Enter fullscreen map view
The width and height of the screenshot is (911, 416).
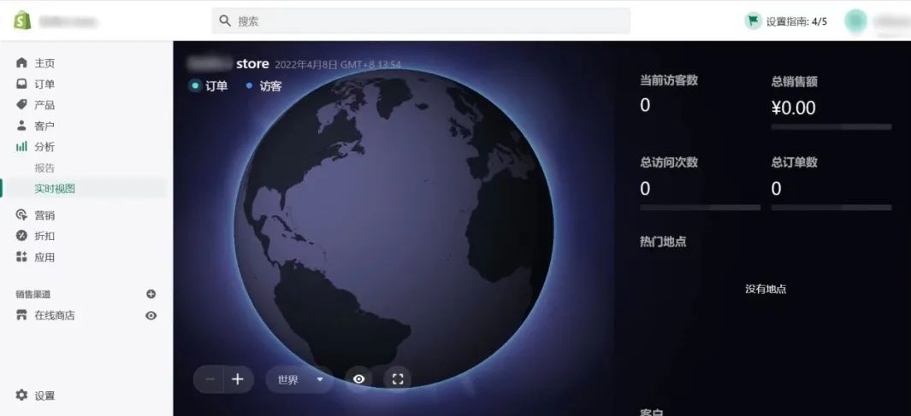point(397,379)
